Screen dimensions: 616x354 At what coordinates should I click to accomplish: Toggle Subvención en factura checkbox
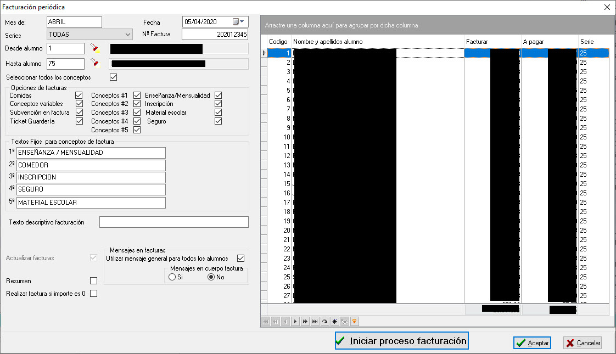pos(79,112)
